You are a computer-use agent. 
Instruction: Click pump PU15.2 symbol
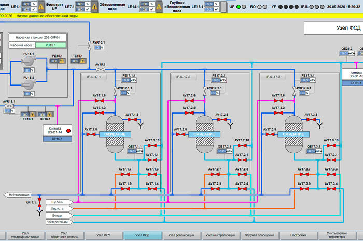(29, 85)
